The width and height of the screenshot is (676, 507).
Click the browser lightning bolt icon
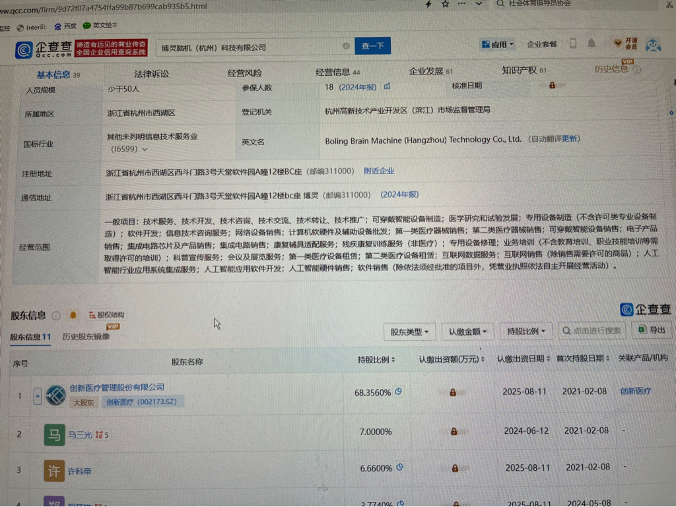click(428, 4)
